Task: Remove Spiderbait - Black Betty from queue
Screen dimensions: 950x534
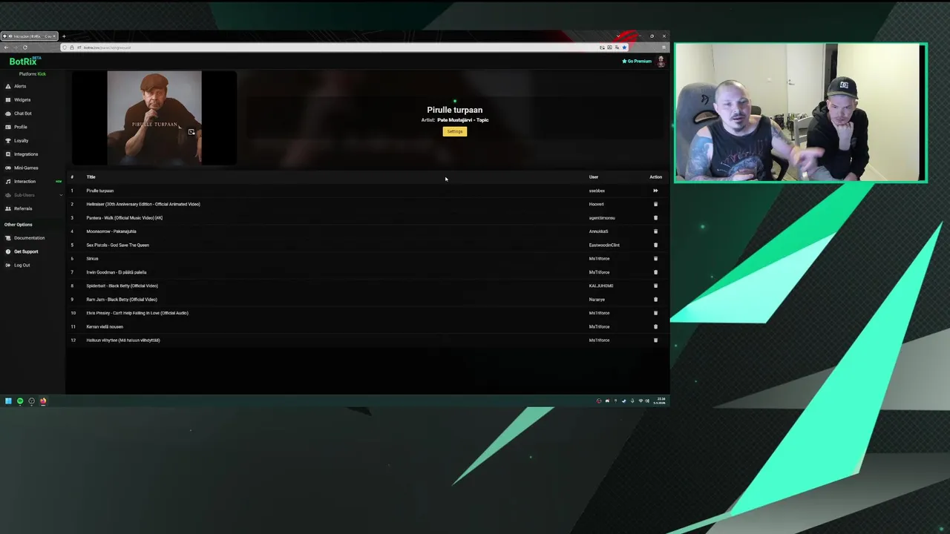Action: point(655,286)
